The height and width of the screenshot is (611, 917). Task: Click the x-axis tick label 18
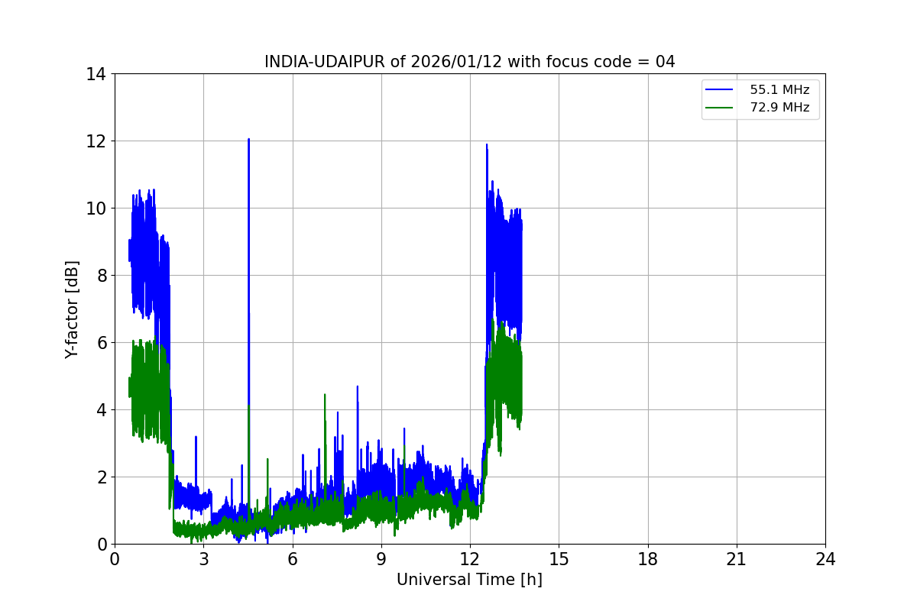(648, 559)
